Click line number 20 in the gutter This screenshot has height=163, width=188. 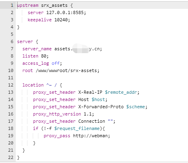(x=11, y=143)
